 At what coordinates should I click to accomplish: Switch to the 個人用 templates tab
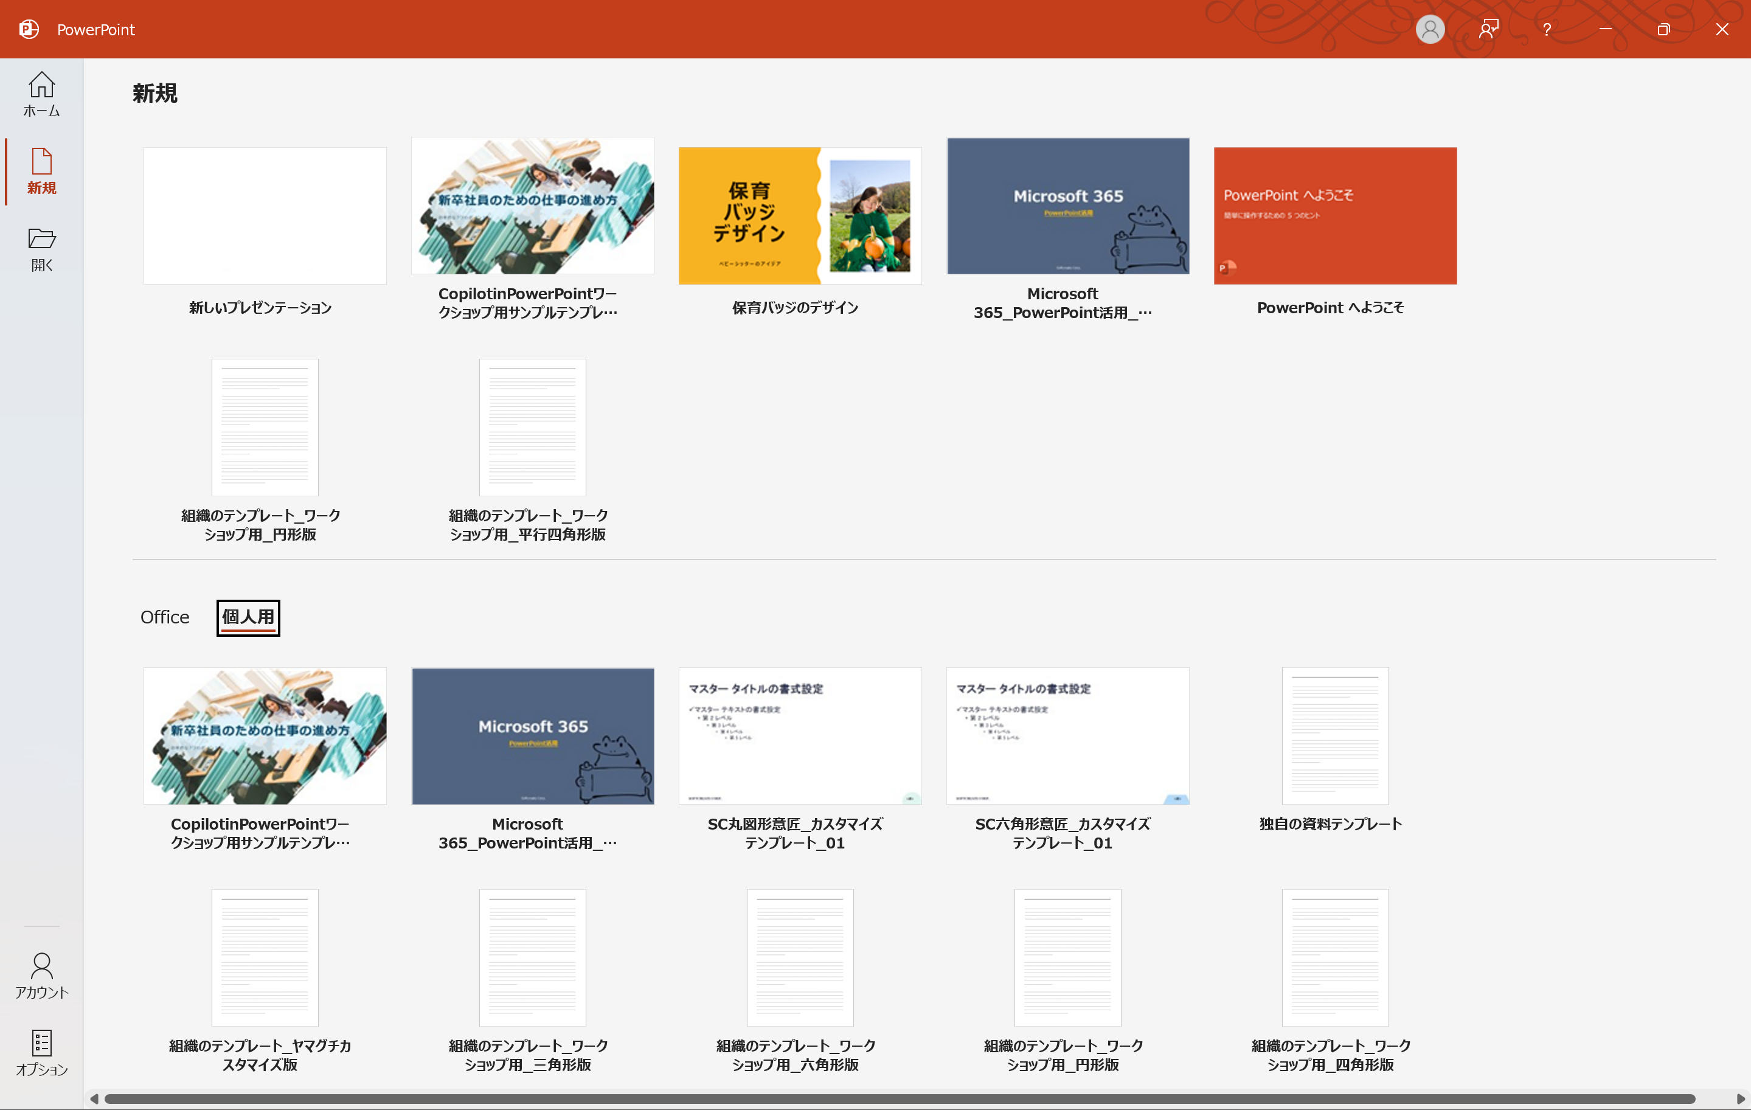pyautogui.click(x=248, y=617)
